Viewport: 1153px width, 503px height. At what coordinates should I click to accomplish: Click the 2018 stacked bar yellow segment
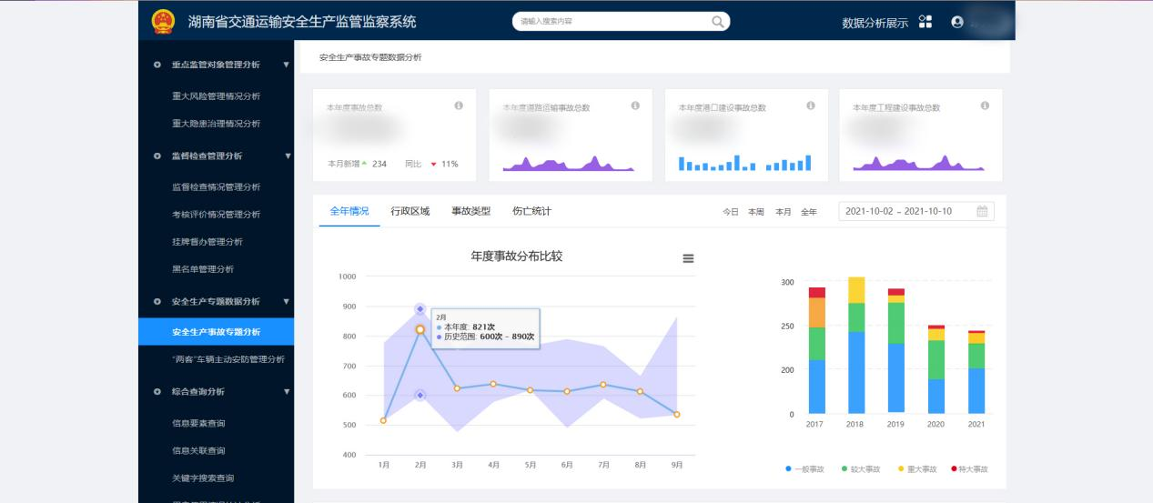[x=856, y=290]
